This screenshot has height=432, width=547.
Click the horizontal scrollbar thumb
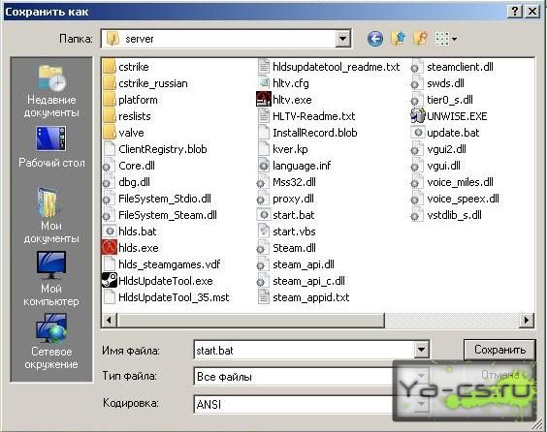click(x=250, y=320)
